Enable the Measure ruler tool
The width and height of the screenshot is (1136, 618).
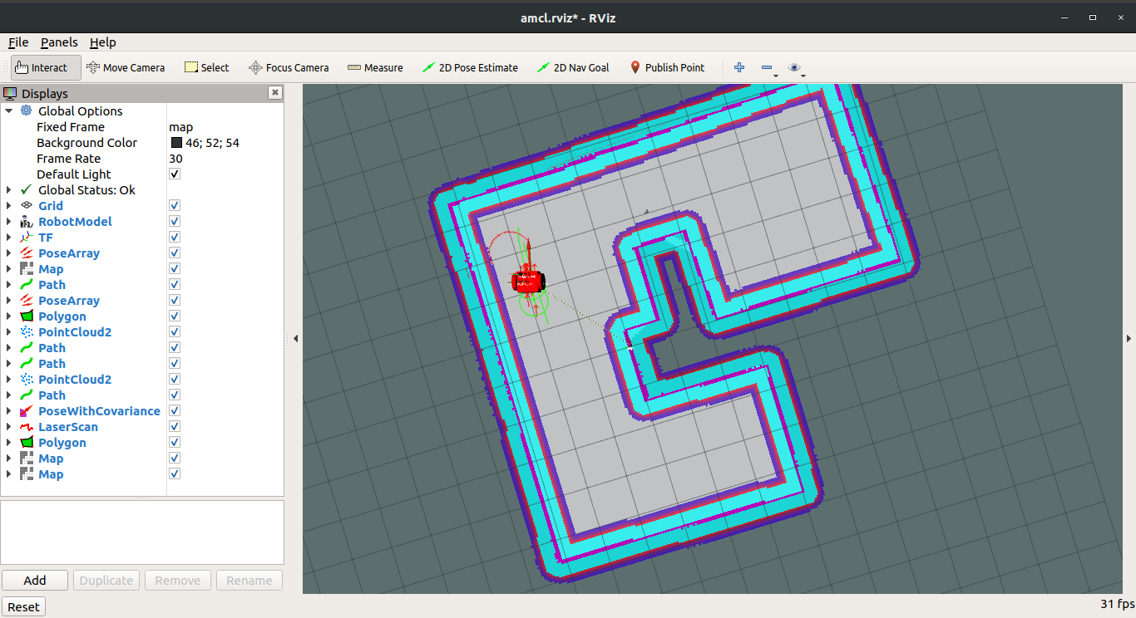(x=374, y=68)
